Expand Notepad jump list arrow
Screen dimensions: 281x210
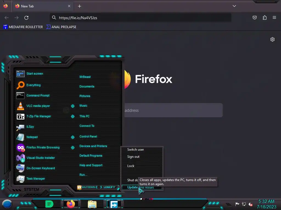pos(72,137)
